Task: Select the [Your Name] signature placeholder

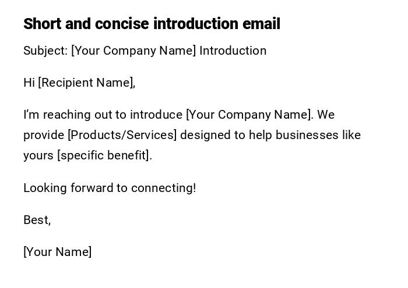Action: coord(58,252)
